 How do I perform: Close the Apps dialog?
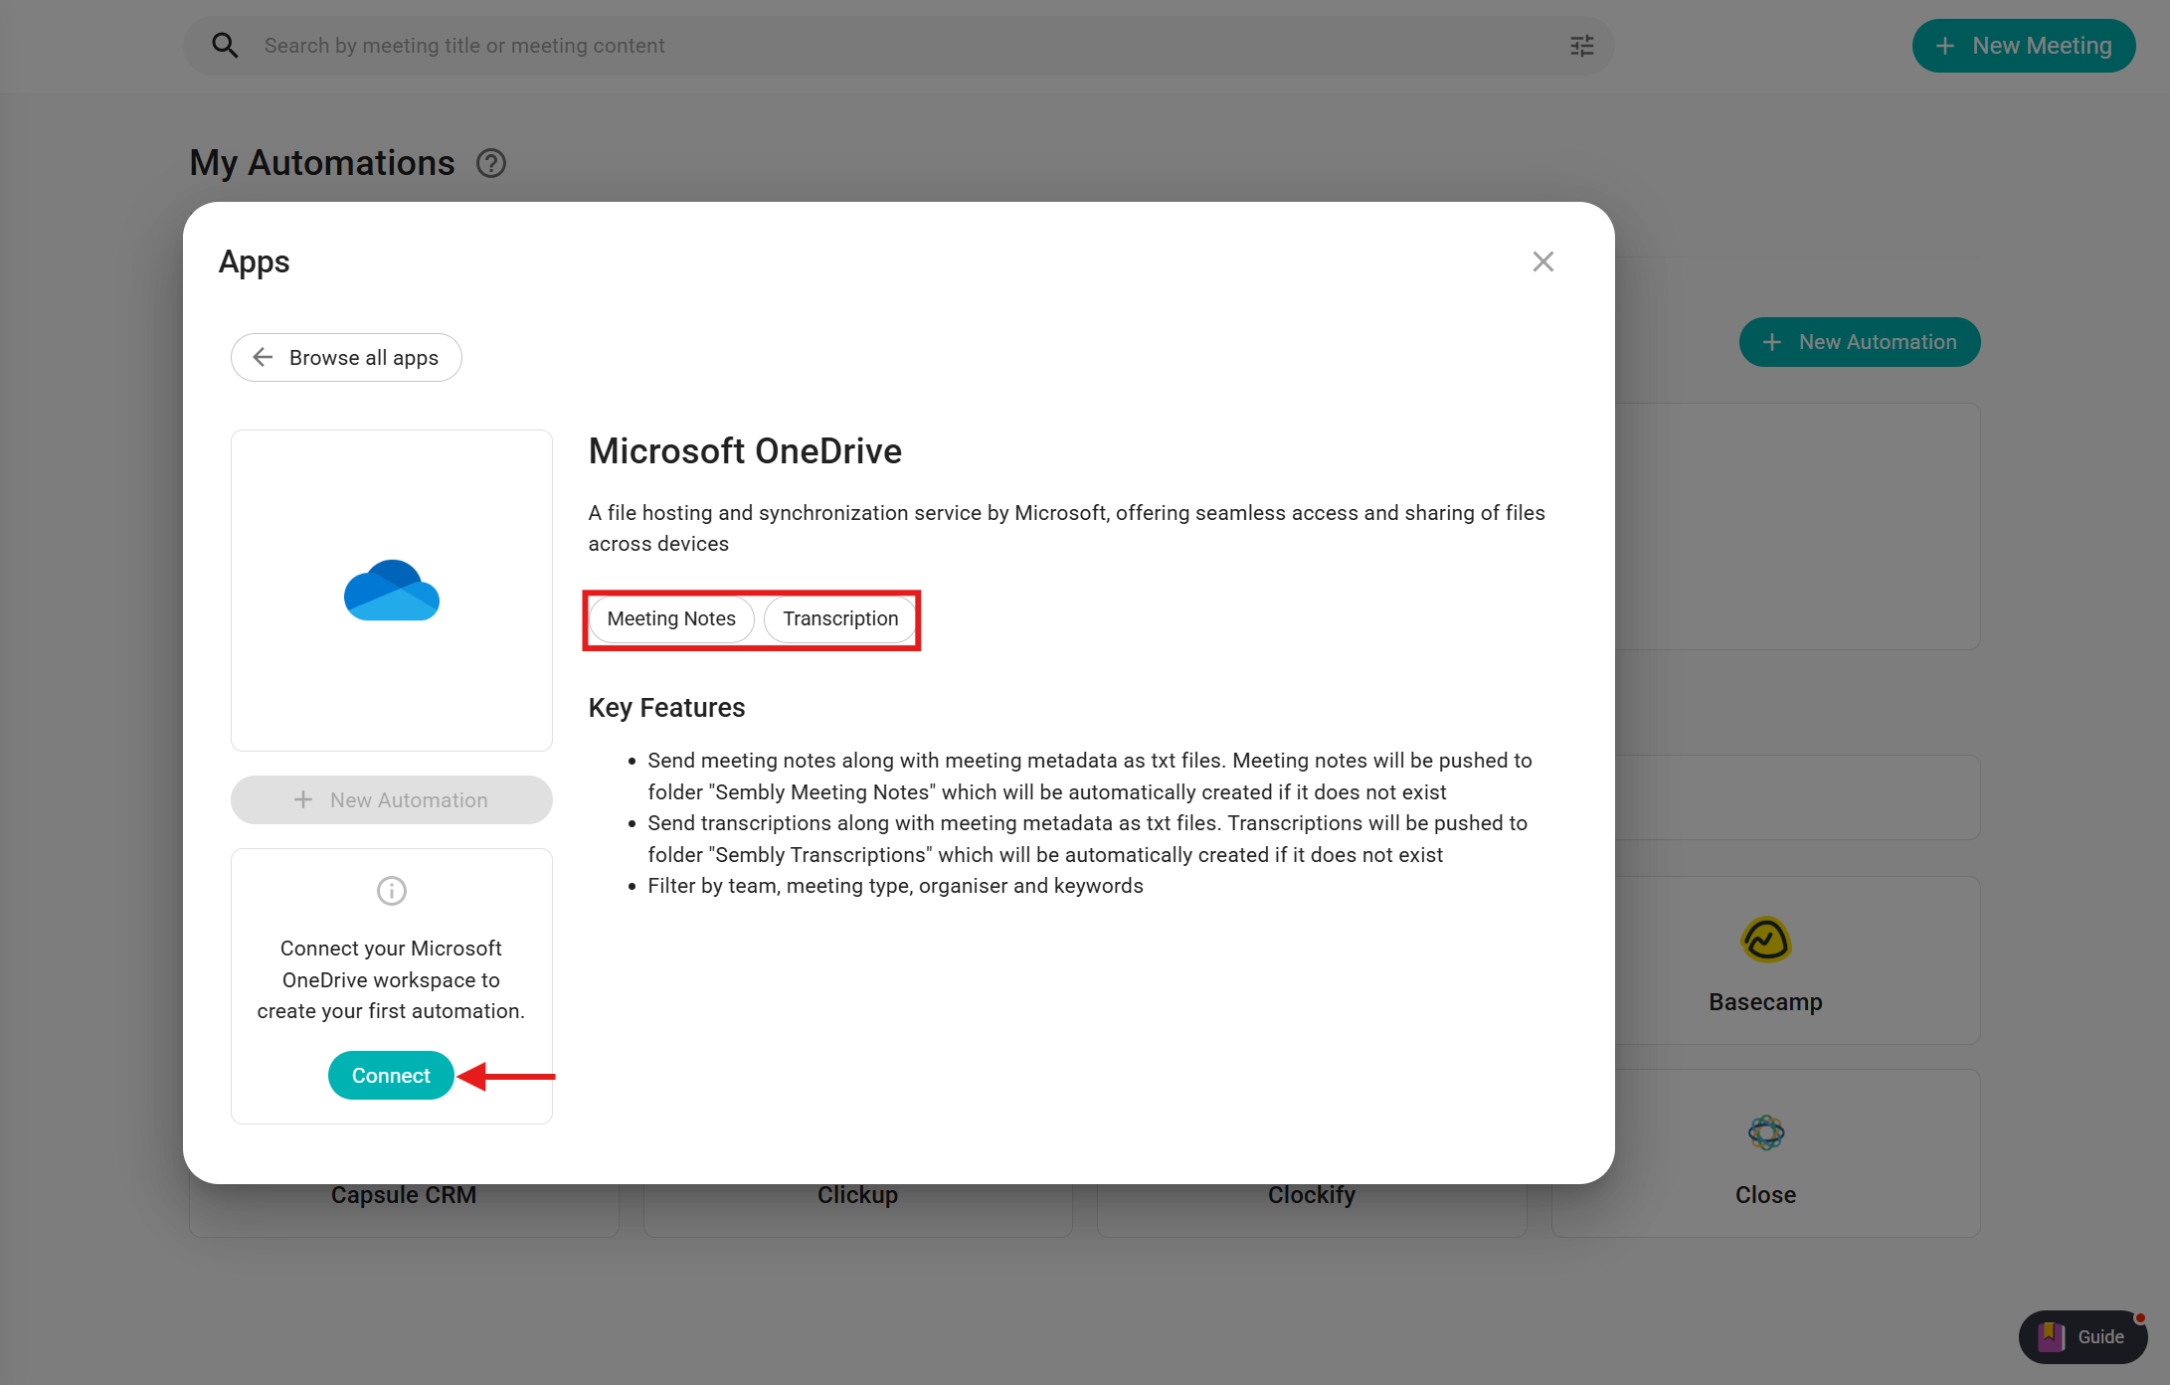pyautogui.click(x=1542, y=261)
